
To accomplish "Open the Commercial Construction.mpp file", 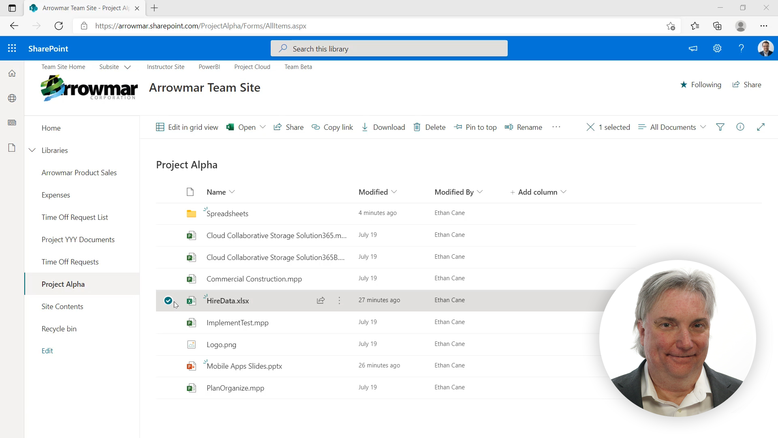I will point(254,279).
